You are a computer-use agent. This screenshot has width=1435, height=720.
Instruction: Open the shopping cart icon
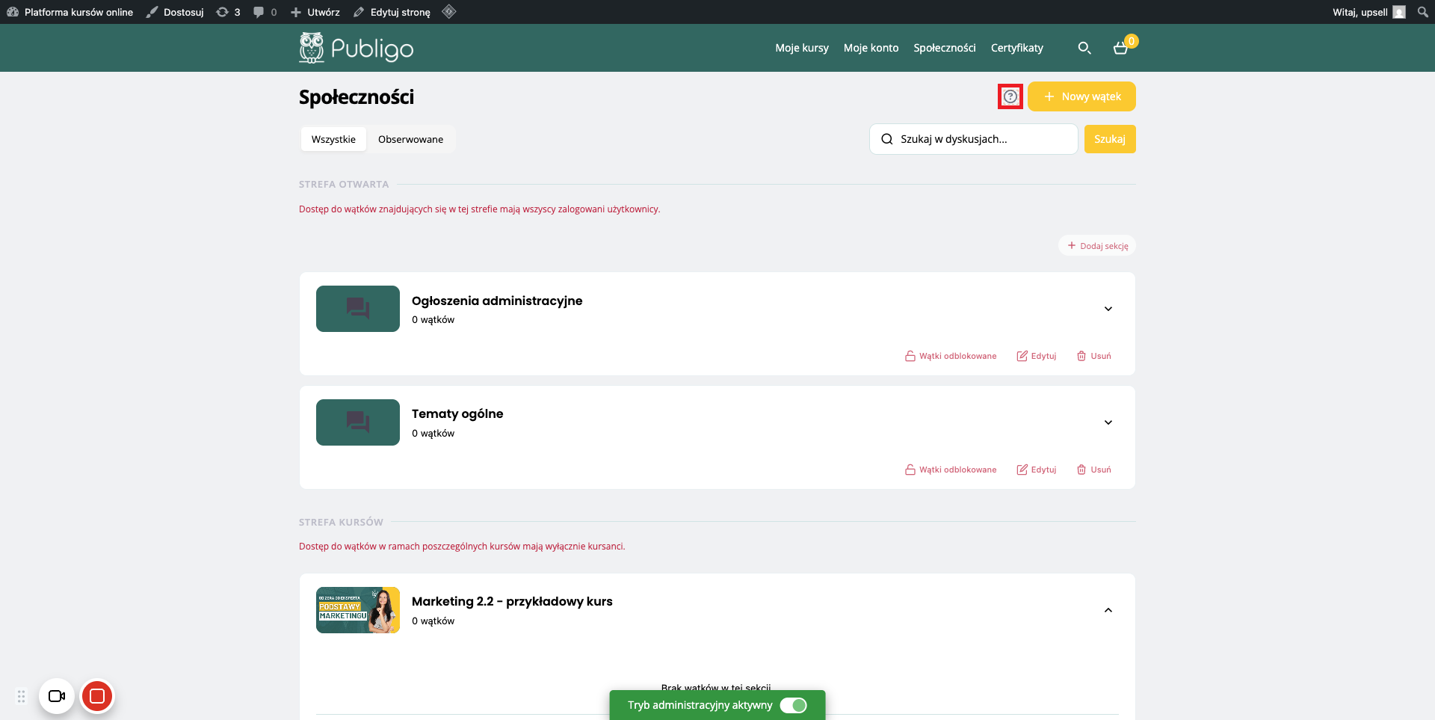coord(1120,48)
